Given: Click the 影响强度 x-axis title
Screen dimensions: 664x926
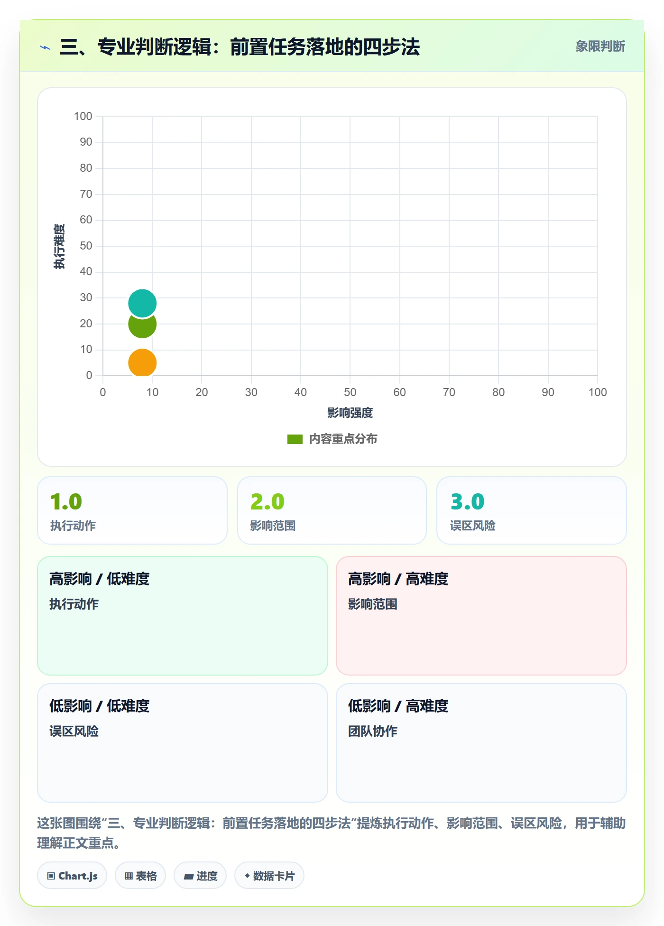Looking at the screenshot, I should [x=350, y=413].
